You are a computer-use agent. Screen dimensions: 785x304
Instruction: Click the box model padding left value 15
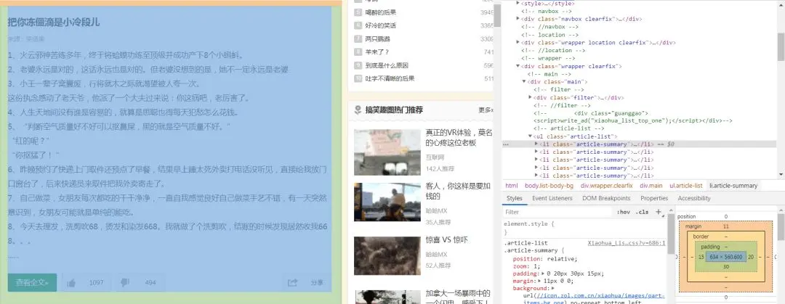pos(701,257)
